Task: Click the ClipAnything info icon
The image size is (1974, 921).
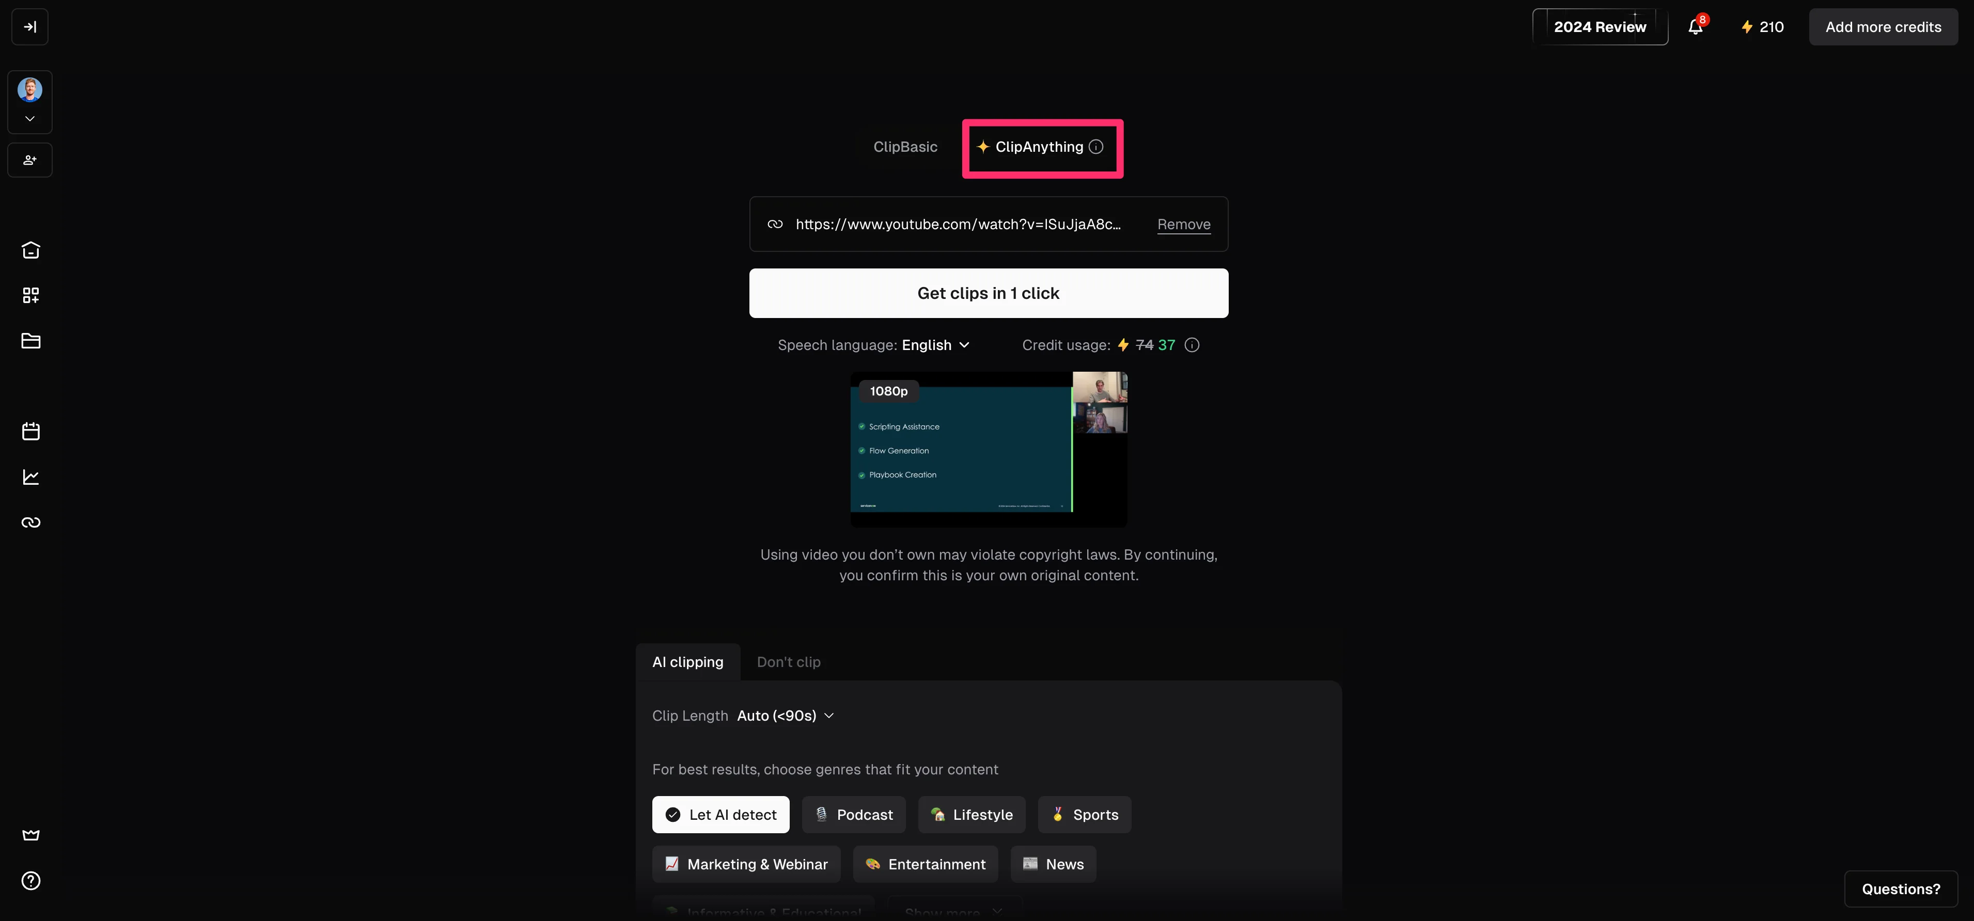Action: [1096, 146]
